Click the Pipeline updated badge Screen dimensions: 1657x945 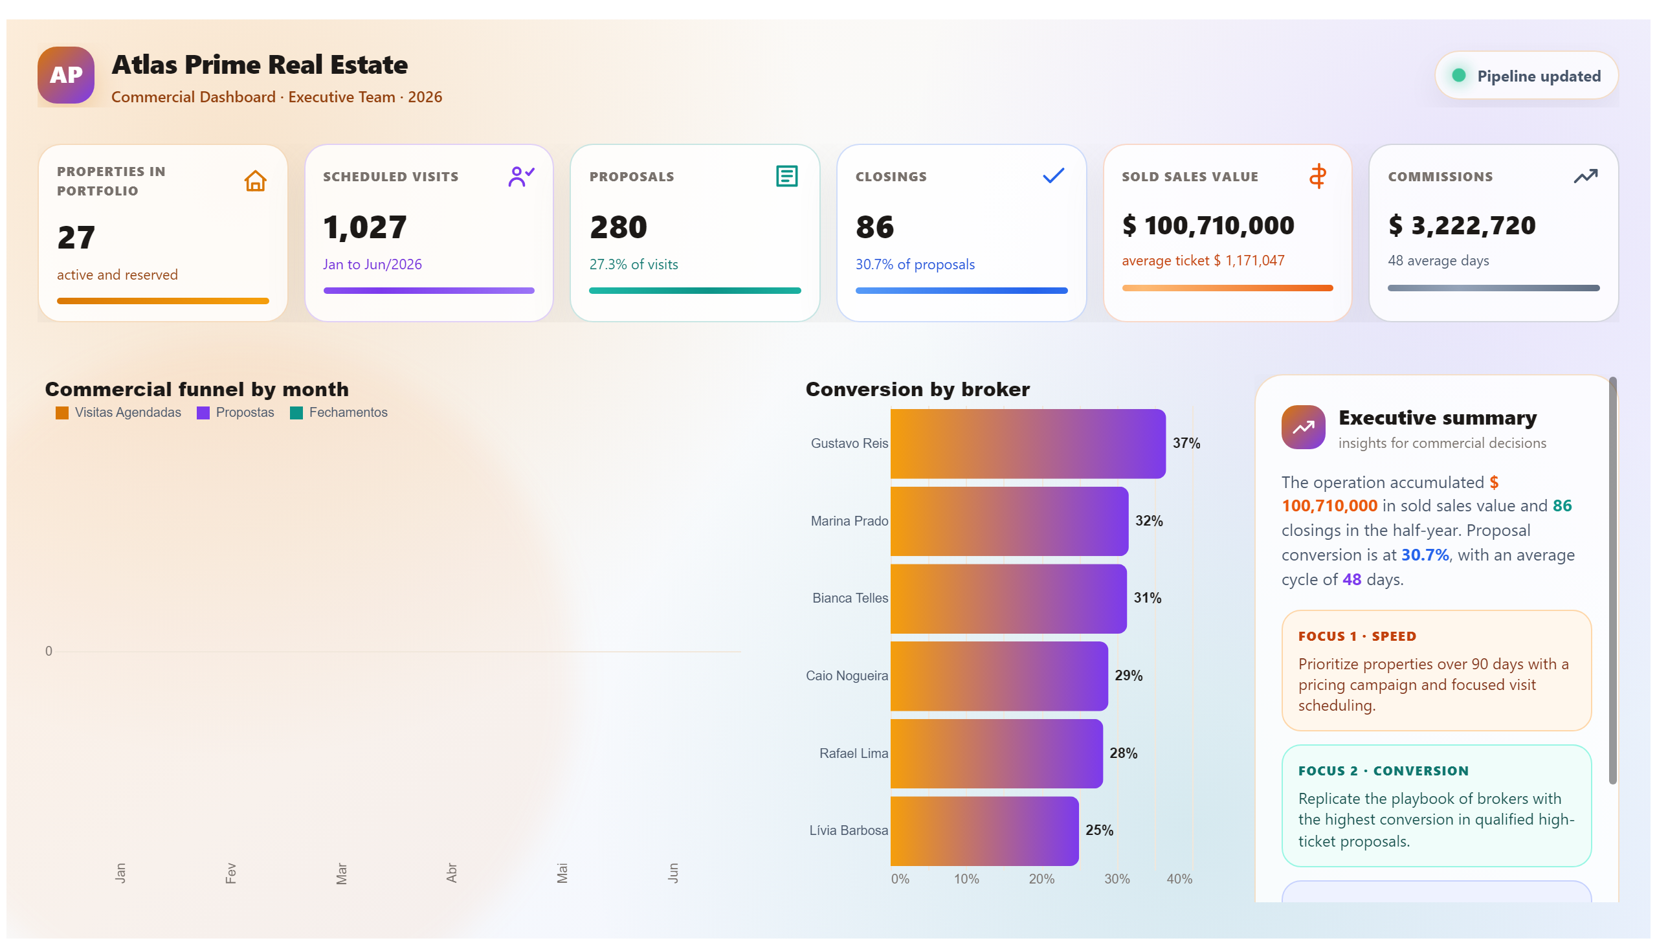click(x=1526, y=76)
